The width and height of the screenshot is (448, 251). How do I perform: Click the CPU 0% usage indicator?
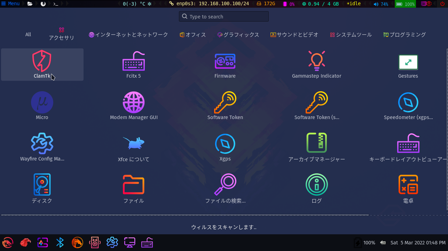pyautogui.click(x=289, y=4)
